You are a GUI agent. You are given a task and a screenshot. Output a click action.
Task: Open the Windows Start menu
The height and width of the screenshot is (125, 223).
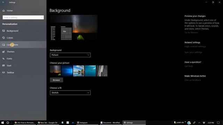pyautogui.click(x=2, y=123)
